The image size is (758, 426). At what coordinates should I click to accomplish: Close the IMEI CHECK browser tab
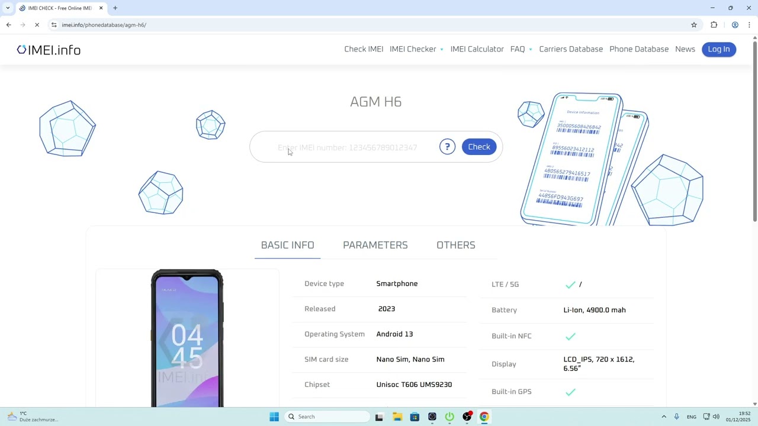101,8
